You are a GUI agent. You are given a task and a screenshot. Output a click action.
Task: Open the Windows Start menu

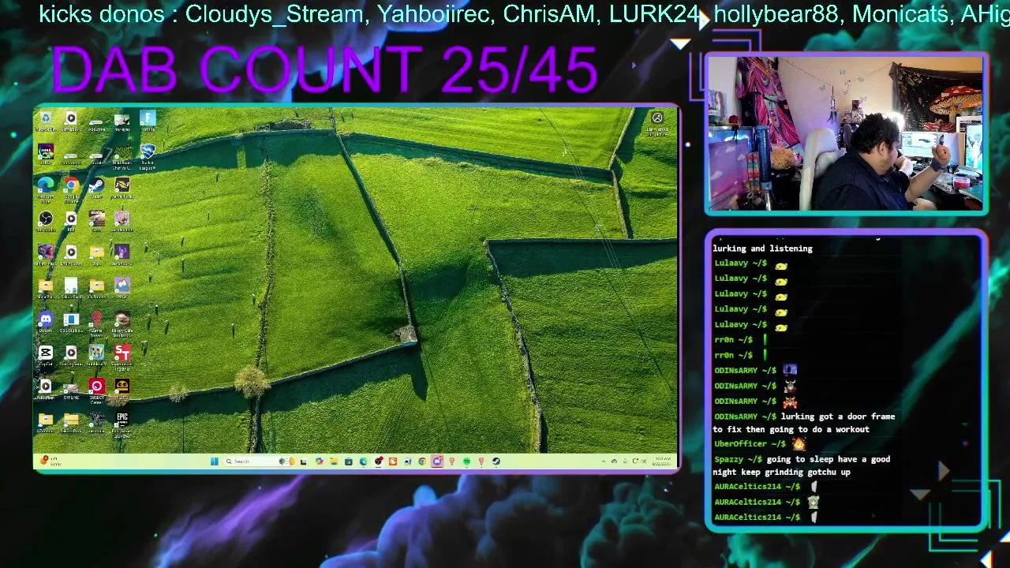click(x=215, y=461)
